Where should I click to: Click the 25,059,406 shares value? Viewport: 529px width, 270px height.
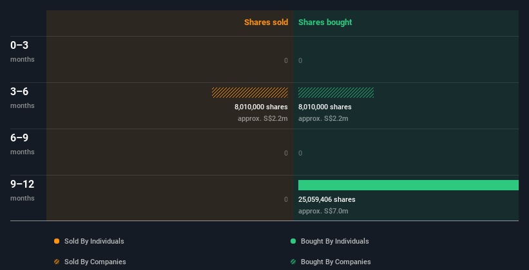[327, 199]
